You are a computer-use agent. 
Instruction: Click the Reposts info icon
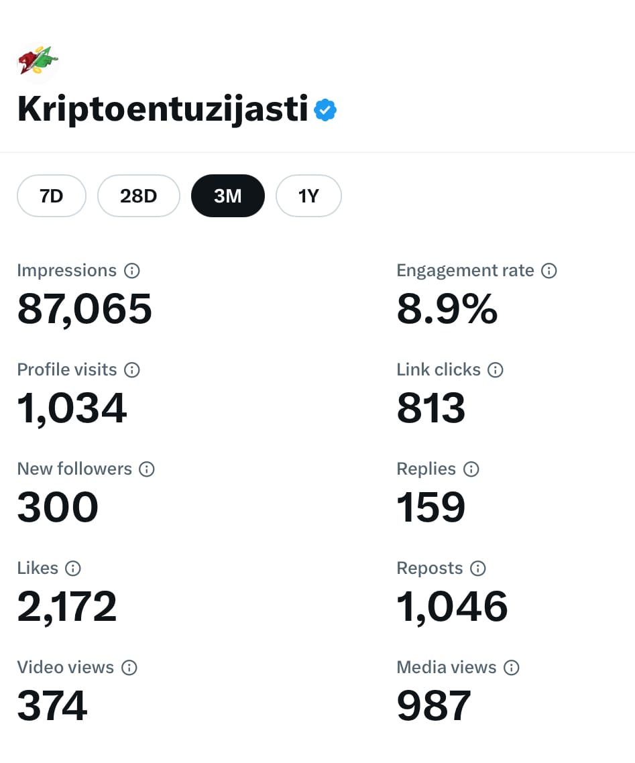pos(478,568)
